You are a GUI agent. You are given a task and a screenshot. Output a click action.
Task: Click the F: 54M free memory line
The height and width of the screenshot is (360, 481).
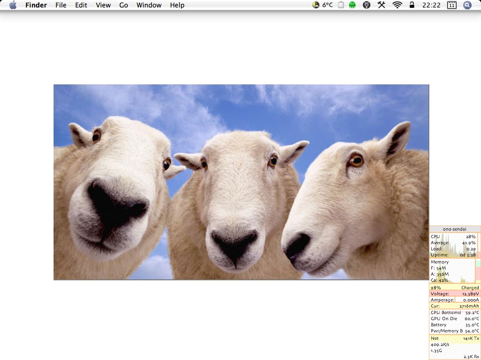coord(438,268)
